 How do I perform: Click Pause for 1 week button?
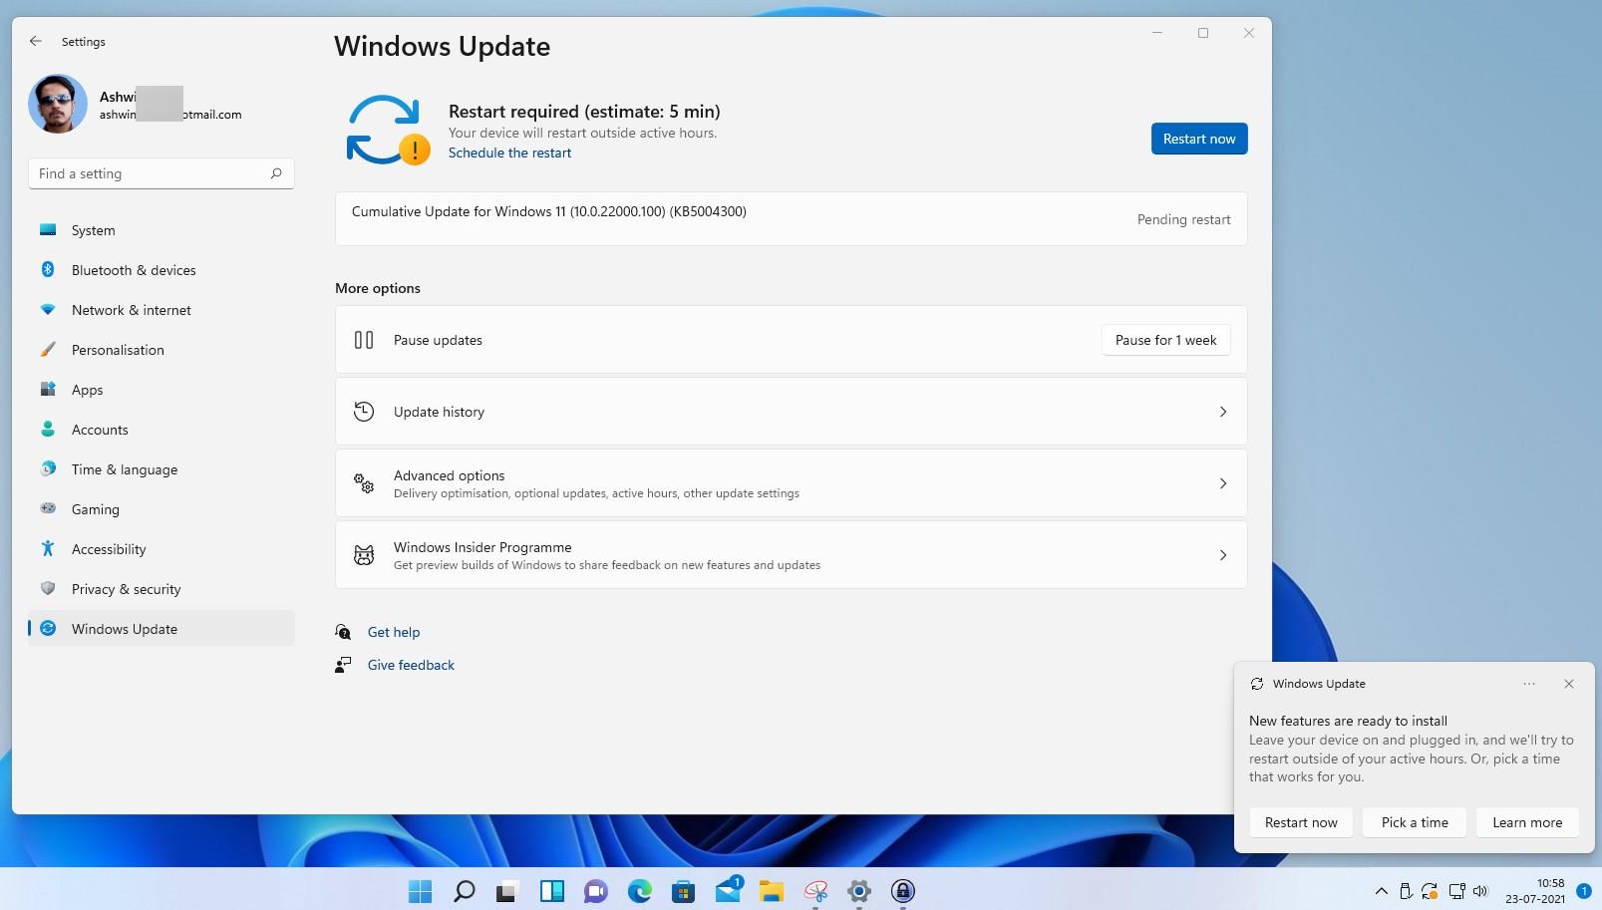pos(1165,340)
